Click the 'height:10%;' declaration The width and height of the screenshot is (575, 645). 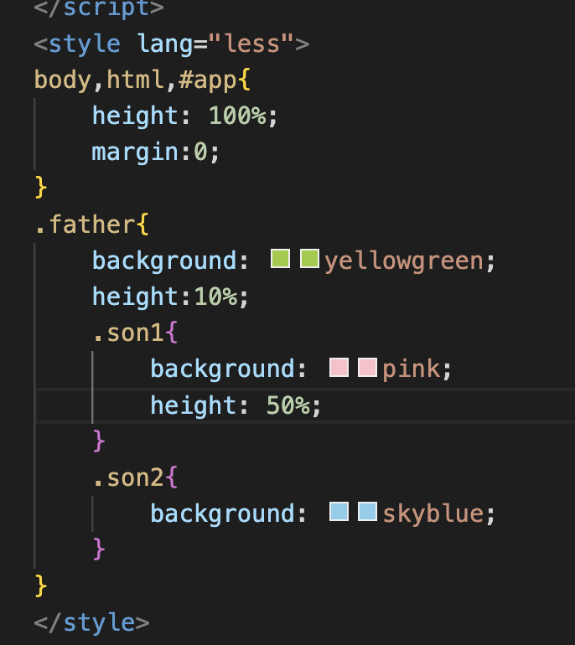[x=170, y=297]
